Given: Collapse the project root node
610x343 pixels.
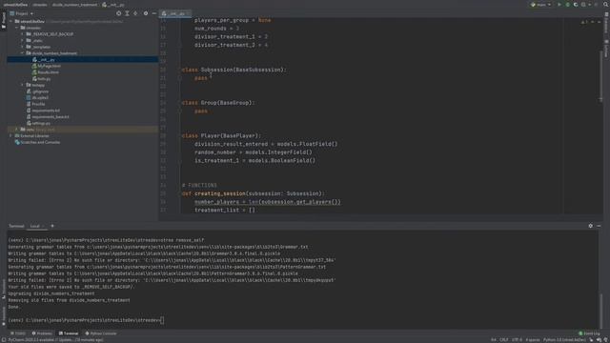Looking at the screenshot, I should (10, 21).
